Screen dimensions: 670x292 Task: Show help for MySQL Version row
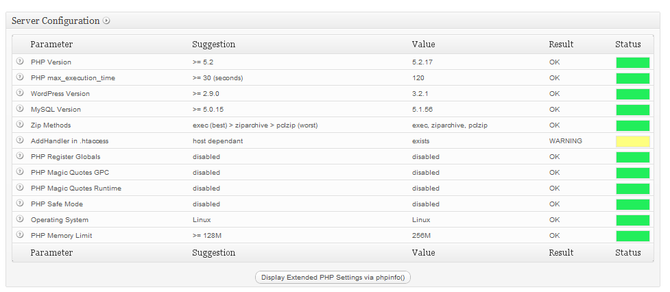pyautogui.click(x=20, y=109)
